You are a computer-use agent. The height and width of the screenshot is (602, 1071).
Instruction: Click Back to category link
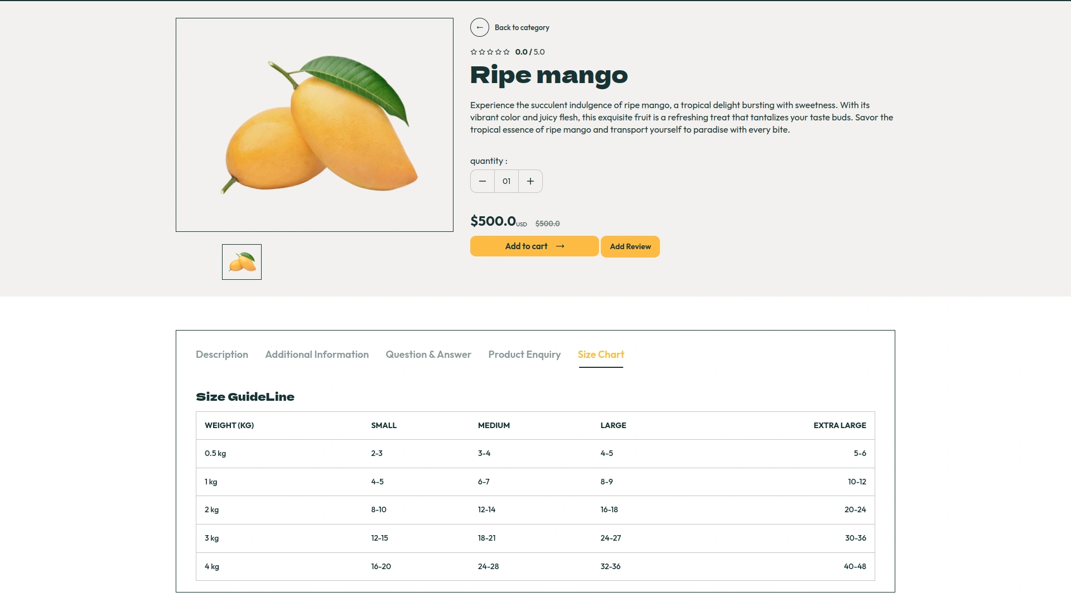(x=522, y=27)
